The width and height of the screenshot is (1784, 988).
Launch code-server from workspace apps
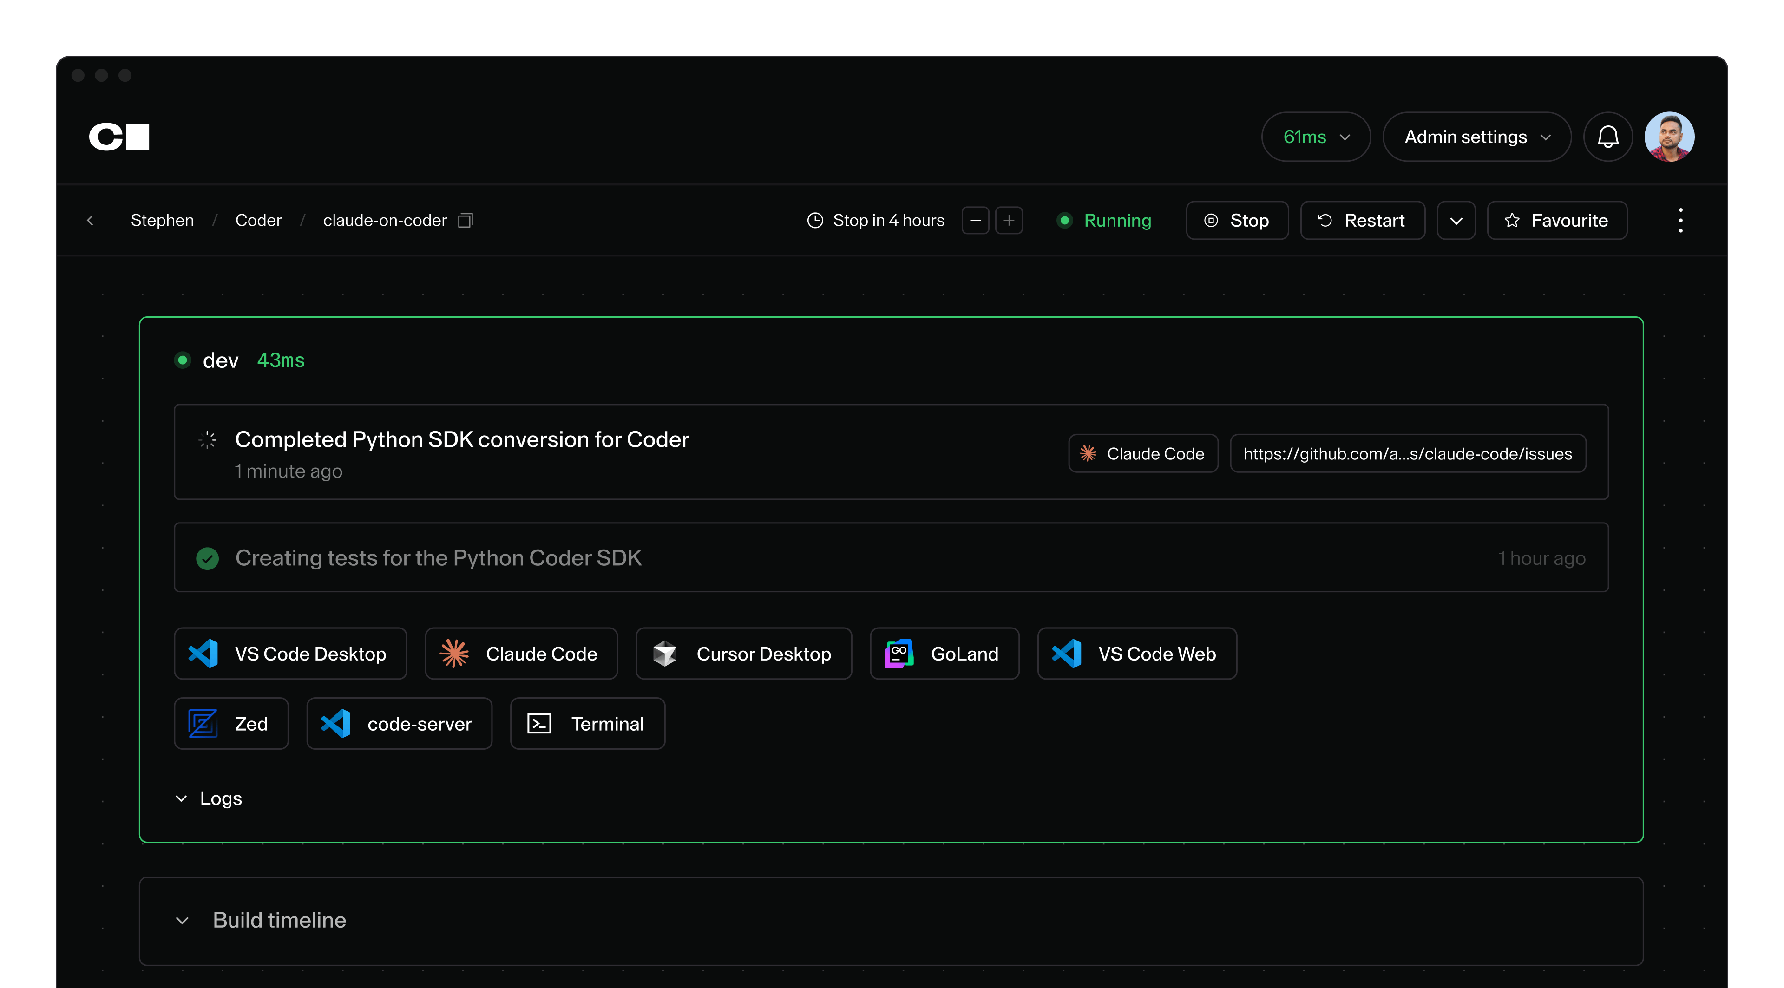[x=399, y=724]
